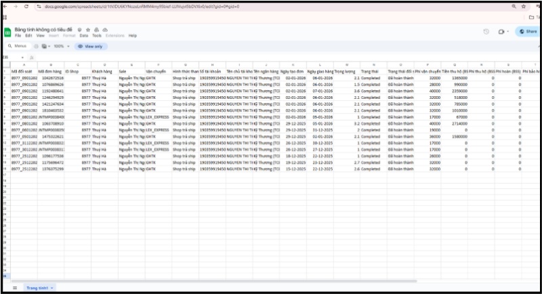Click the horizontal scrollbar at the bottom

(x=214, y=281)
